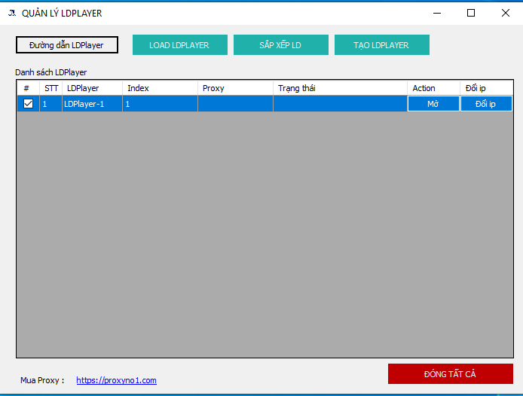This screenshot has width=523, height=396.
Task: Close the QUẢN LÝ LDPLAYER window
Action: (x=506, y=13)
